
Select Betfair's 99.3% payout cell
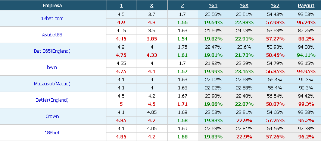pyautogui.click(x=306, y=104)
